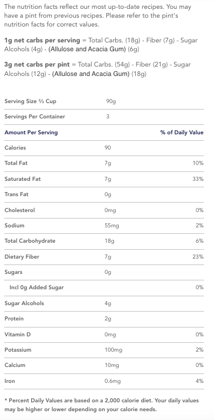Click the 3g net carbs per pint text
Screen dimensions: 214x420
37,65
